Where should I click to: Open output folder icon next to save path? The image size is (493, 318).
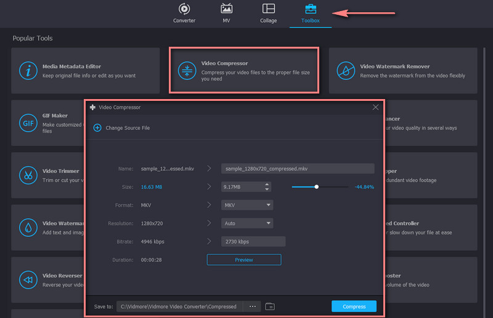pyautogui.click(x=270, y=306)
